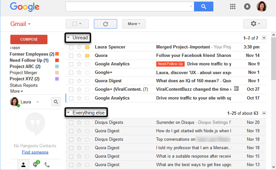This screenshot has height=170, width=276.
Task: Expand More labels in the sidebar
Action: coord(17,91)
